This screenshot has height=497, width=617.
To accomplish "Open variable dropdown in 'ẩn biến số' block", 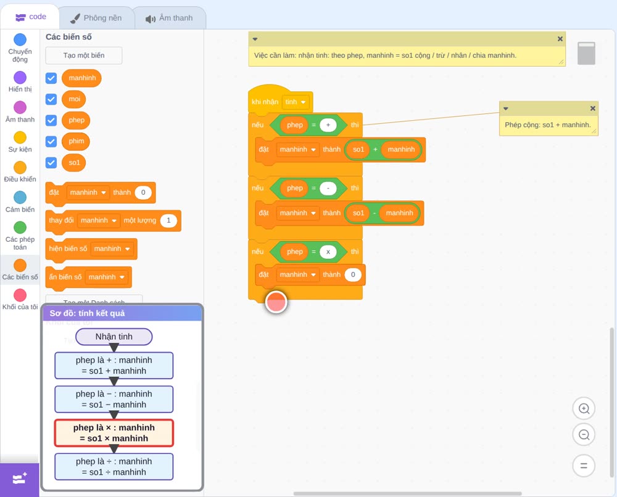I will pos(106,277).
